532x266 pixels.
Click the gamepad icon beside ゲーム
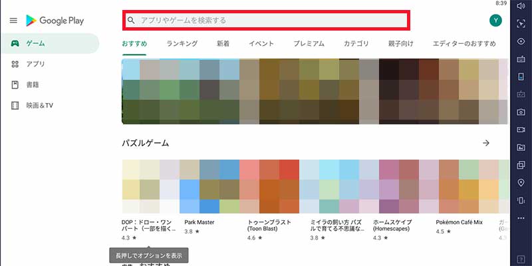[x=15, y=43]
